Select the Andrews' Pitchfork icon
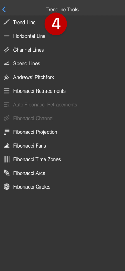 click(7, 77)
